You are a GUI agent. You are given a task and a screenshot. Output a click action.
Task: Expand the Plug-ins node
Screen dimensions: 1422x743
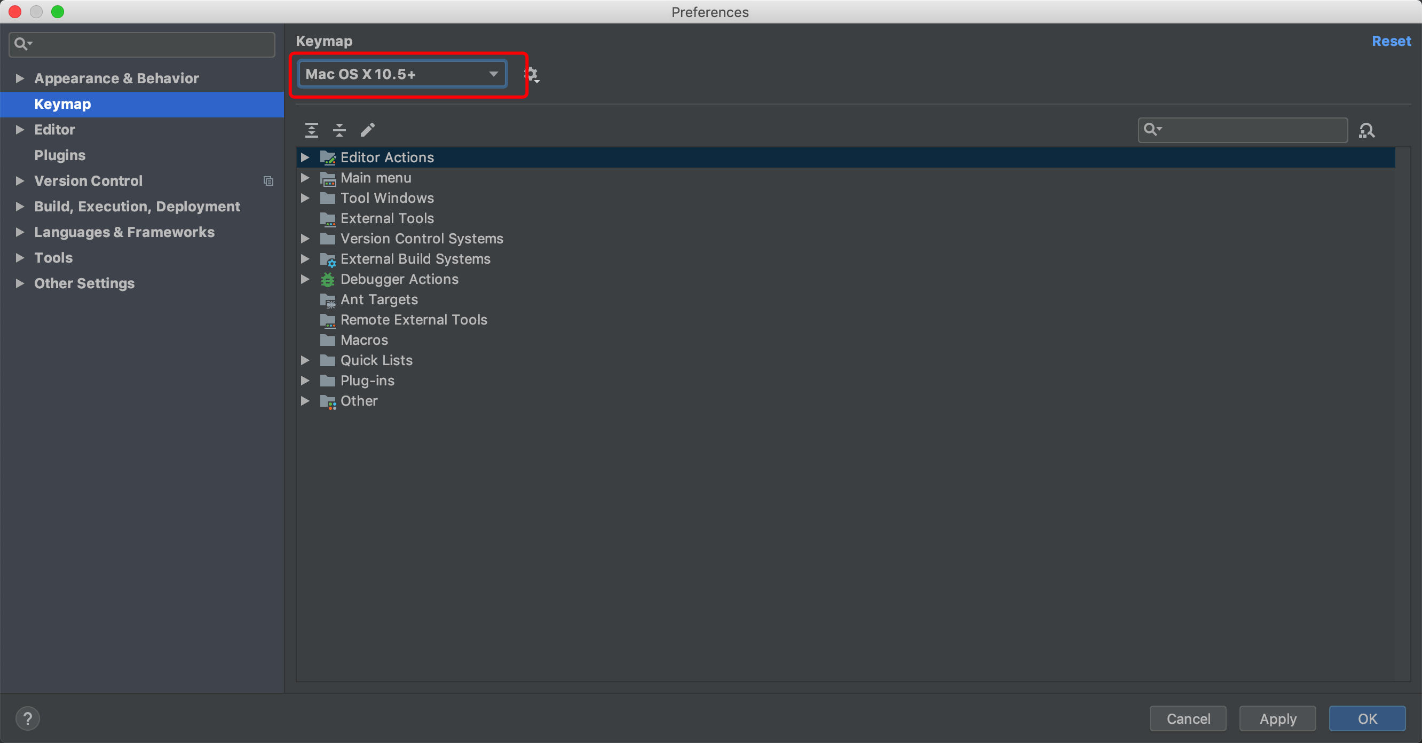[305, 381]
